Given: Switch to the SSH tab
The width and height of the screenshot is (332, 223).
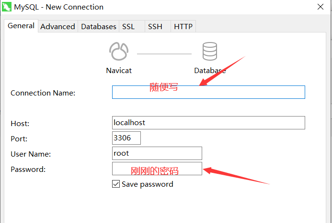Looking at the screenshot, I should [158, 27].
